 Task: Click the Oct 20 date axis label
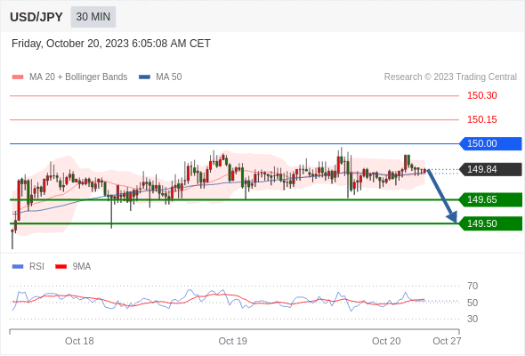point(386,341)
